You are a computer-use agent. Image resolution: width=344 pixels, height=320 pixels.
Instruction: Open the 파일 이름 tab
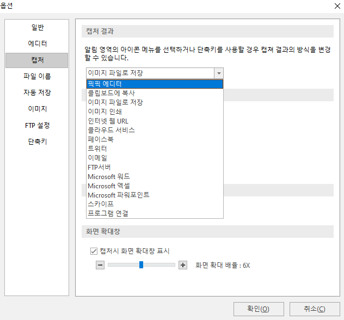(37, 76)
